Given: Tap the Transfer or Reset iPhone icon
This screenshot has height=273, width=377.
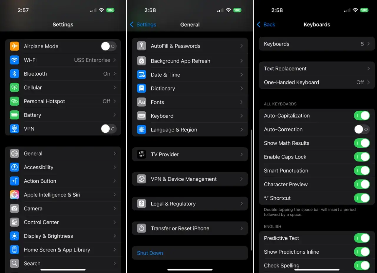Looking at the screenshot, I should pyautogui.click(x=142, y=228).
